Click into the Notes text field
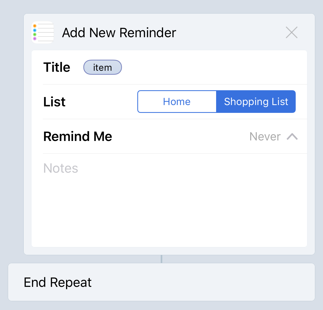 [169, 200]
